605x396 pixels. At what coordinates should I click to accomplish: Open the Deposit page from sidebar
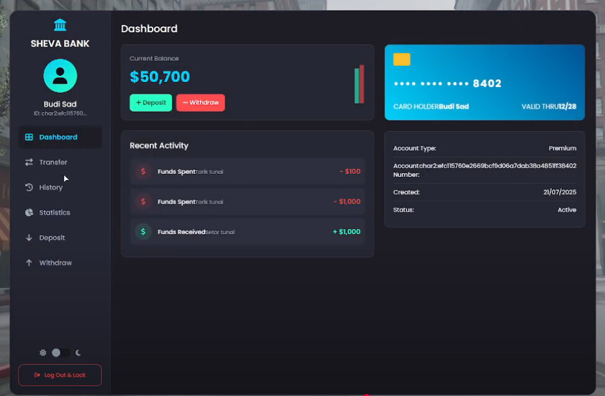(60, 237)
